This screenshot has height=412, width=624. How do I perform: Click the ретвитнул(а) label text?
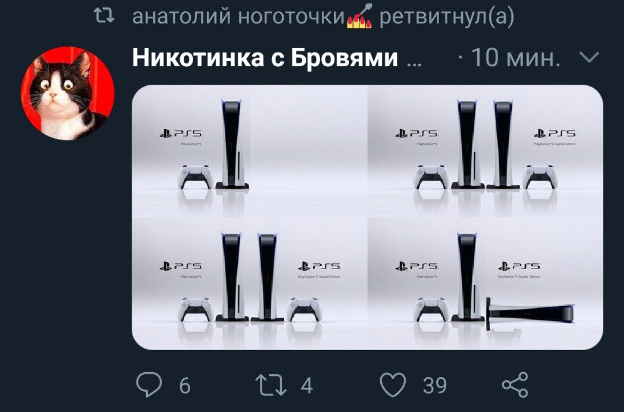click(446, 18)
